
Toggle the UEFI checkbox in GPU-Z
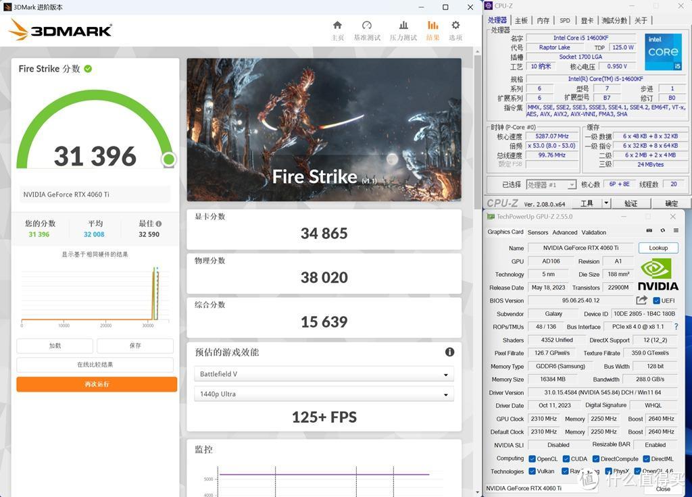click(656, 300)
